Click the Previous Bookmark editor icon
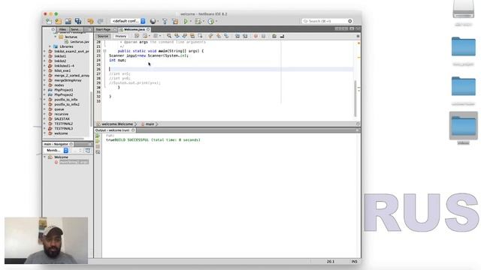Image resolution: width=481 pixels, height=270 pixels. pos(210,36)
